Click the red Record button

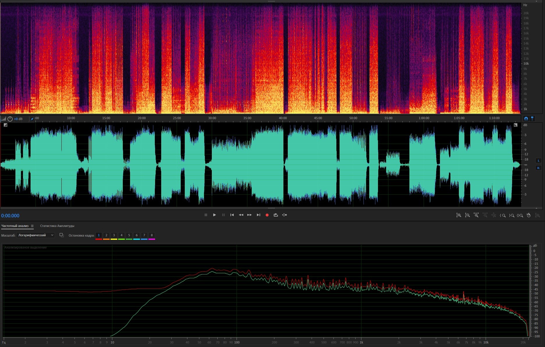coord(267,215)
